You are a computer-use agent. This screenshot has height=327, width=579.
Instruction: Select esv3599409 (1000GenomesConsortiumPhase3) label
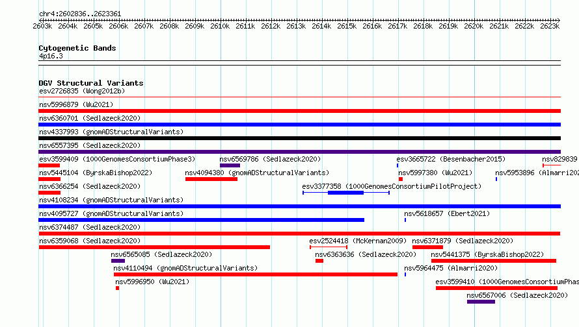click(117, 159)
